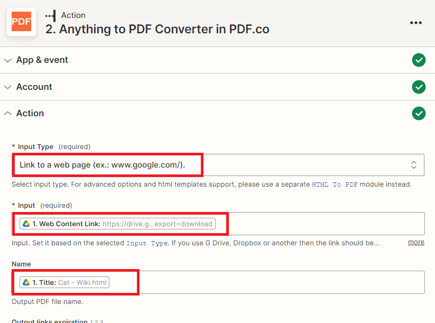
Task: Select the "Link to a web page" option text
Action: point(110,165)
